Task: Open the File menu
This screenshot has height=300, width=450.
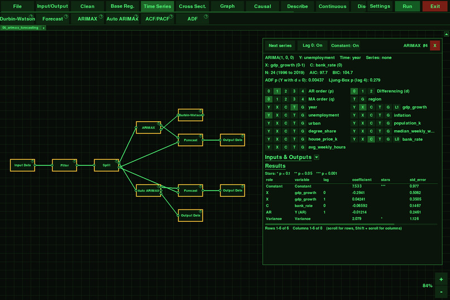Action: pos(17,6)
